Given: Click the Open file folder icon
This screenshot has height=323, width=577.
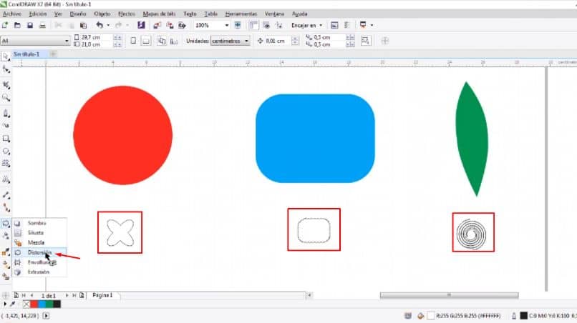Looking at the screenshot, I should click(17, 25).
